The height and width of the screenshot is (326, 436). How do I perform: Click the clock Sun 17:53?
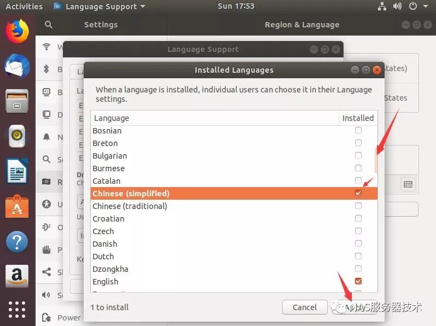(236, 6)
